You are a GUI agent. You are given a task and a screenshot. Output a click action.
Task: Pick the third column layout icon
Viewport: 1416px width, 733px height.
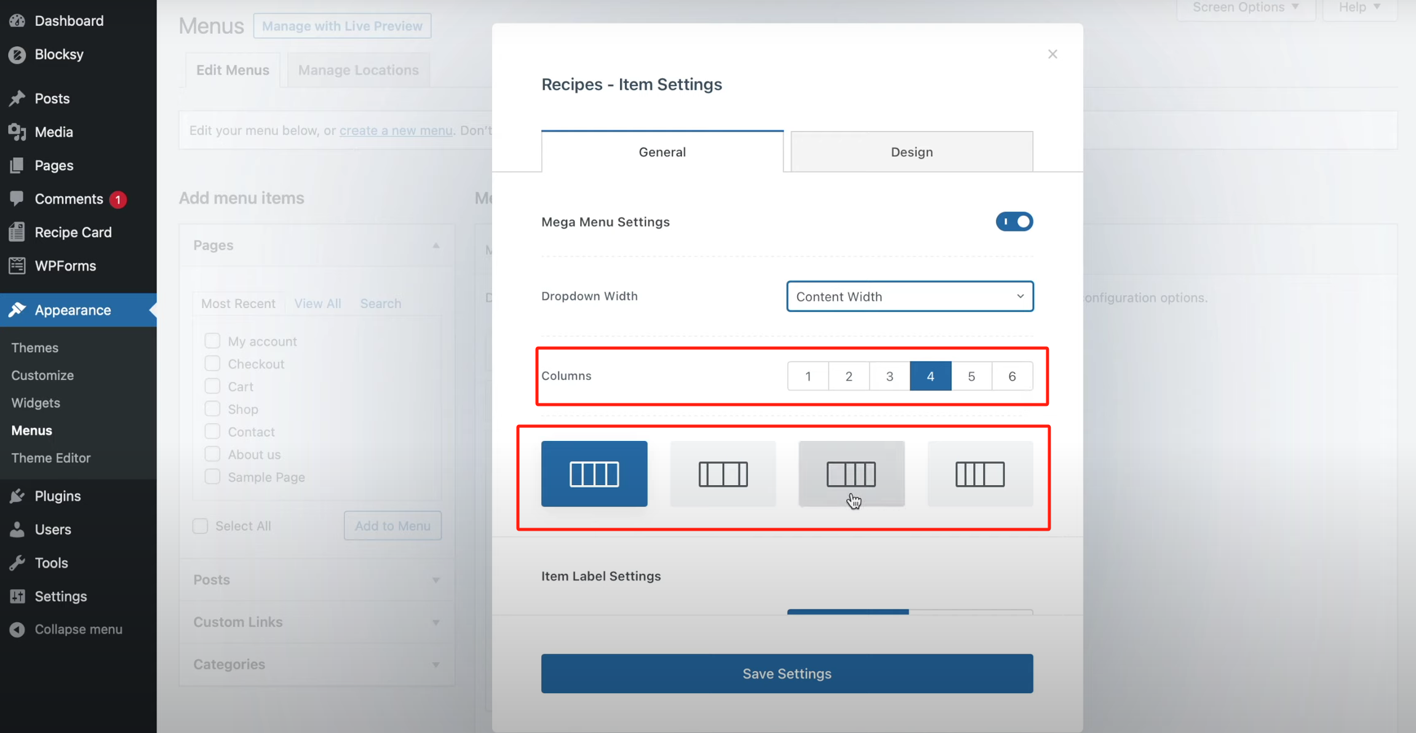[851, 473]
